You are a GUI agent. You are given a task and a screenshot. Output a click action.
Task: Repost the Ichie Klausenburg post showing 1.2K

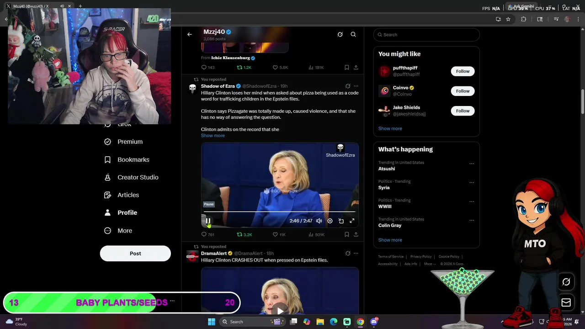(244, 67)
